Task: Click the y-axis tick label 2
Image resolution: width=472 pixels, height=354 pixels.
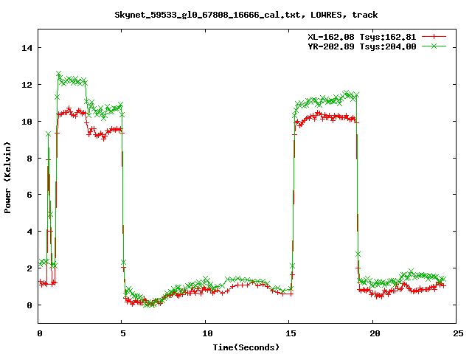Action: point(29,268)
